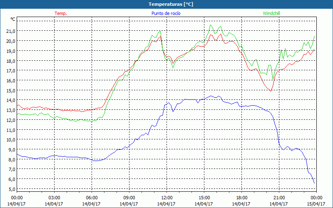Click the 14,0 value on the Y axis
333x208 pixels.
click(11, 100)
